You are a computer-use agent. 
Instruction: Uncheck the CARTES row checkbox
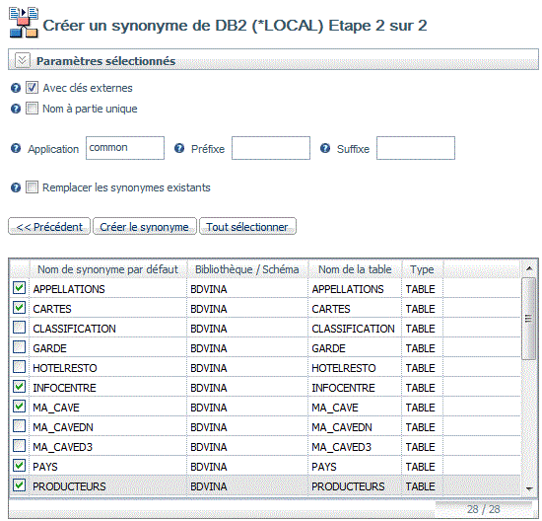point(19,308)
